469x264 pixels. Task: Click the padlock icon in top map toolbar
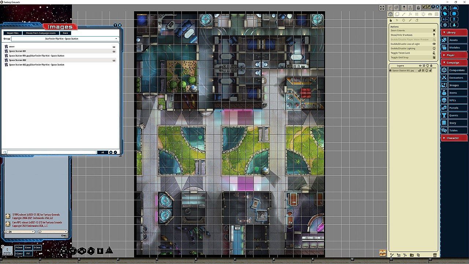click(418, 8)
